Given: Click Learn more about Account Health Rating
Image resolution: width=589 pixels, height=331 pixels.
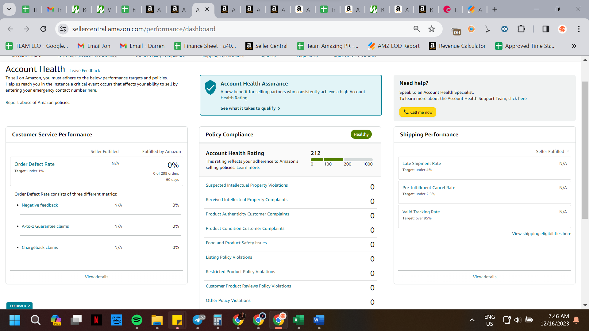Looking at the screenshot, I should [248, 167].
